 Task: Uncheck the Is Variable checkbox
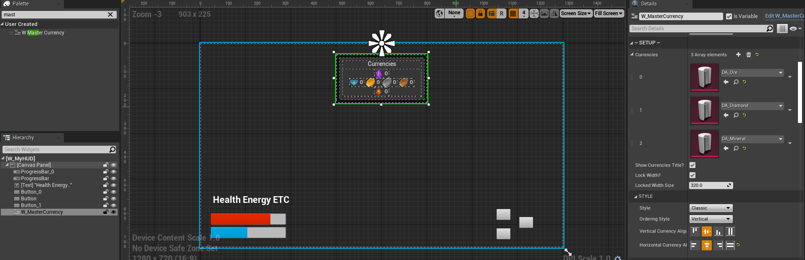tap(729, 16)
